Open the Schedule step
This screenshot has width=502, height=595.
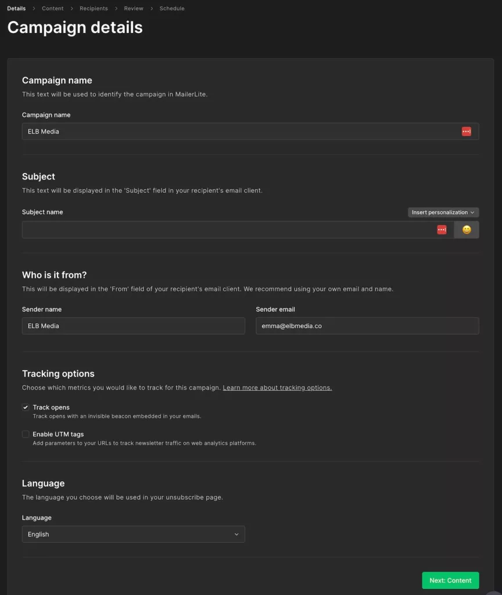(172, 9)
